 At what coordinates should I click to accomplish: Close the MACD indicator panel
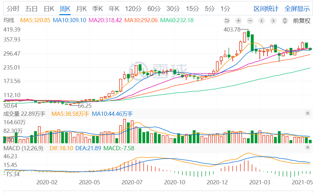pos(308,147)
